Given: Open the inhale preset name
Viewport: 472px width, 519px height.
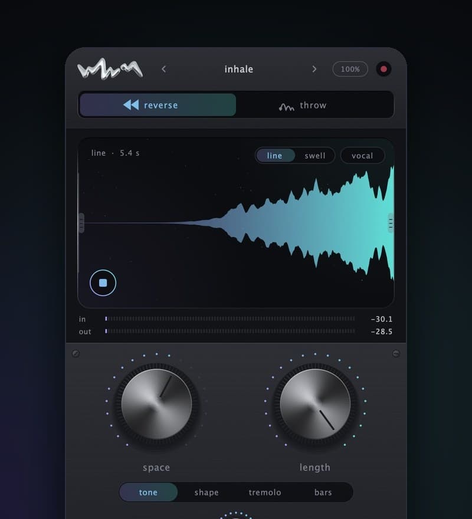Looking at the screenshot, I should [239, 69].
